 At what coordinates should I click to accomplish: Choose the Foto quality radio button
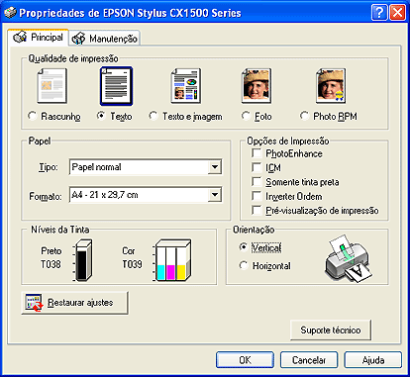pos(246,116)
